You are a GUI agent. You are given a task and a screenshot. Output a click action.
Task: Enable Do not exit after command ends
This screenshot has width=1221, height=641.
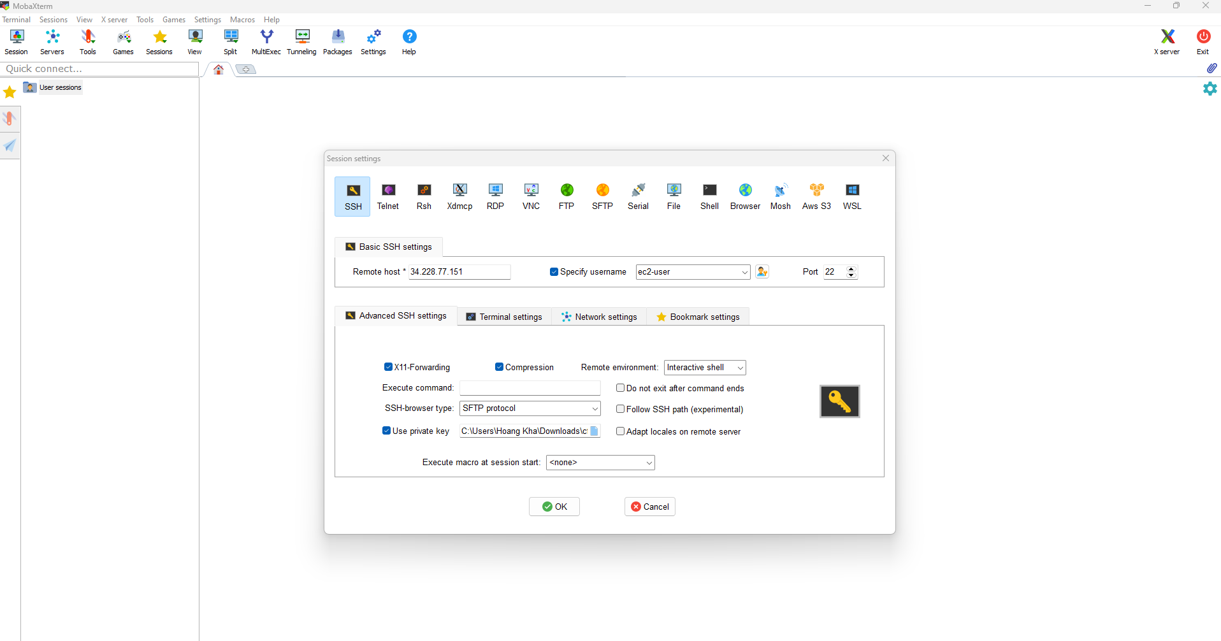621,387
